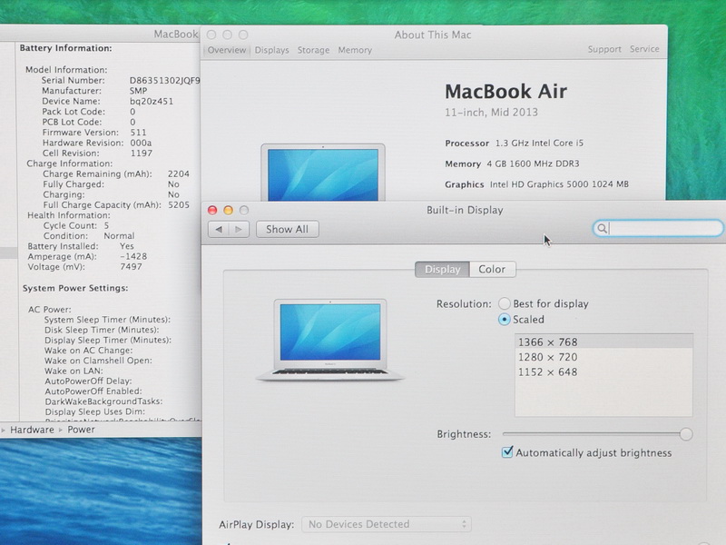Close the Built-in Display window

[212, 211]
